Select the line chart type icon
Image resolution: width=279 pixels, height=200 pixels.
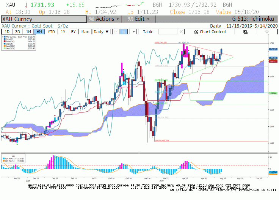click(x=116, y=32)
